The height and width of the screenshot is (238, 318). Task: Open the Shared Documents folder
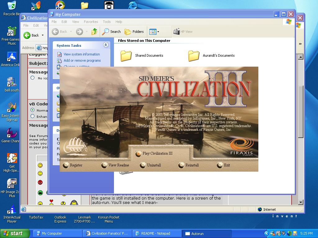click(x=142, y=56)
